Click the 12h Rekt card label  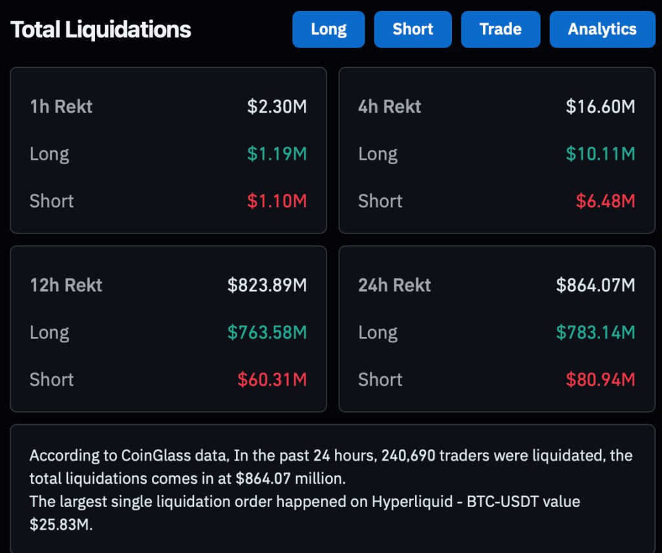tap(66, 285)
